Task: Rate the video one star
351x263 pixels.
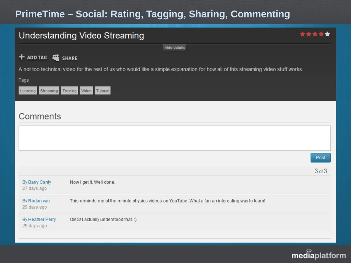Action: (x=302, y=34)
